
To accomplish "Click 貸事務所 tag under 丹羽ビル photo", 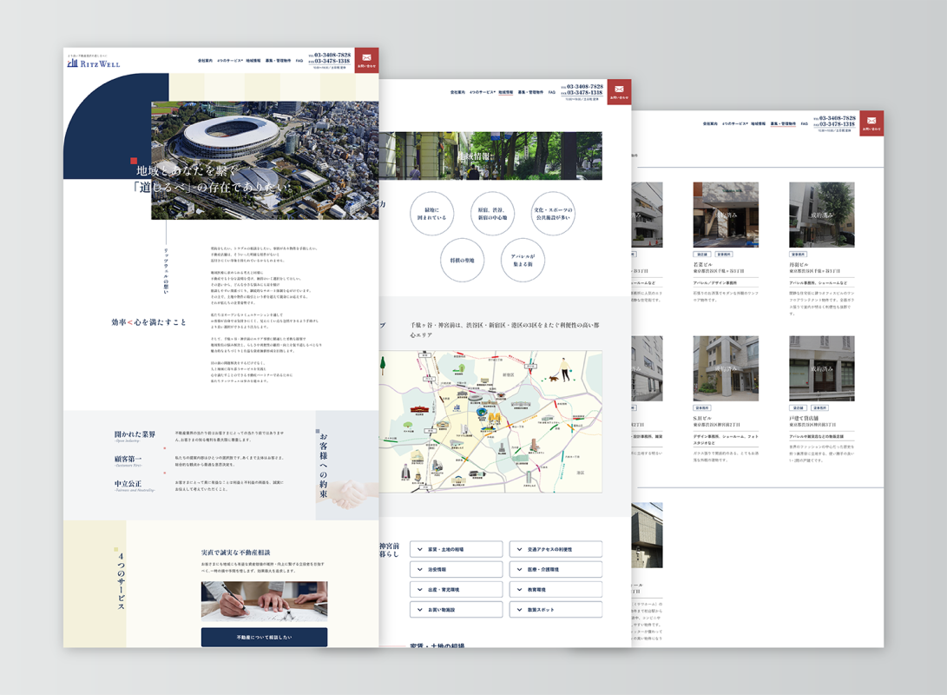I will [x=799, y=255].
